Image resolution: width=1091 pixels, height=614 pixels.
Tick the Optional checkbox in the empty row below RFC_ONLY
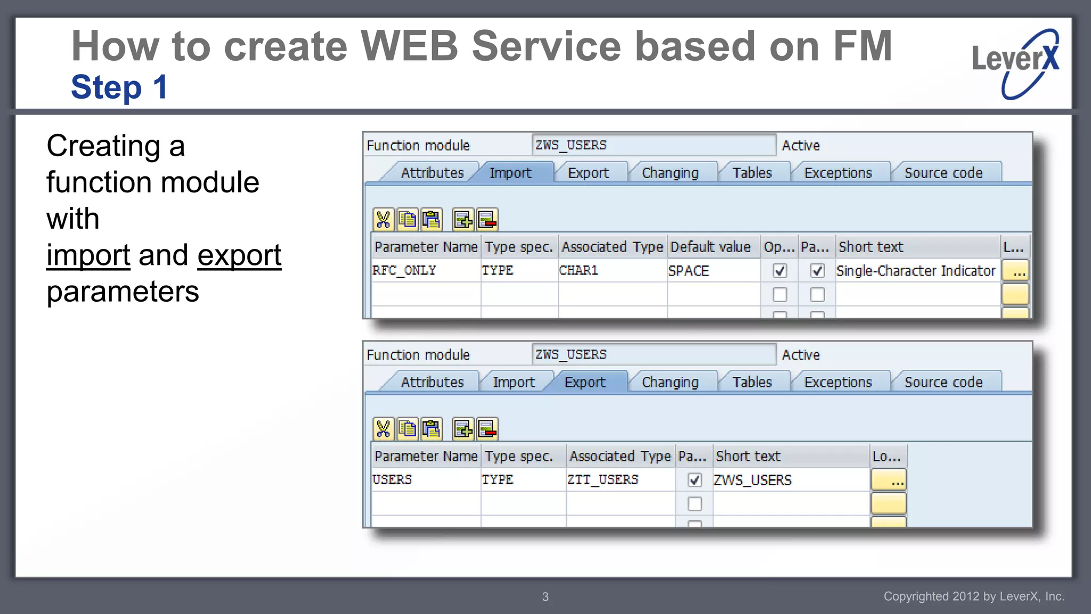[780, 294]
